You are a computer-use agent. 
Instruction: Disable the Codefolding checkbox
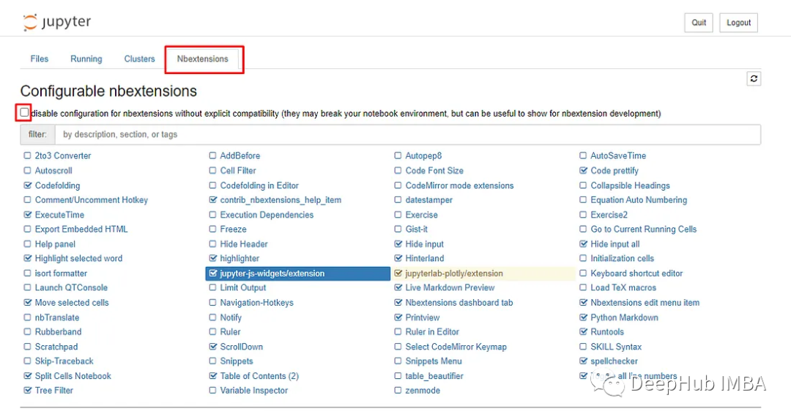point(27,185)
